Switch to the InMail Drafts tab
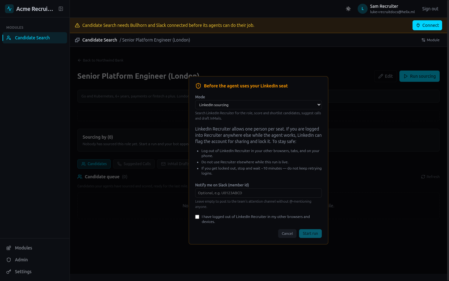This screenshot has height=281, width=449. tap(175, 164)
